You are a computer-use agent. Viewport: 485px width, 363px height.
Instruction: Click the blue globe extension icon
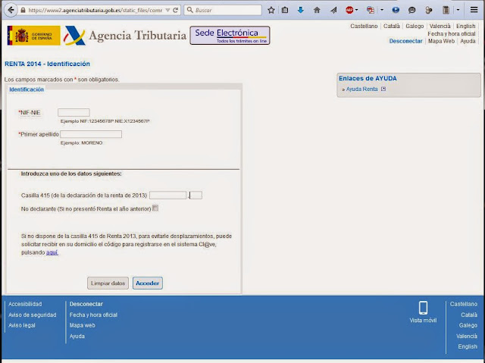click(396, 10)
